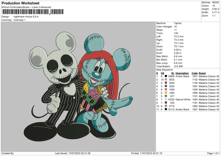Select the 'Color changes:' label
Image resolution: width=221 pixels, height=156 pixels.
click(164, 26)
